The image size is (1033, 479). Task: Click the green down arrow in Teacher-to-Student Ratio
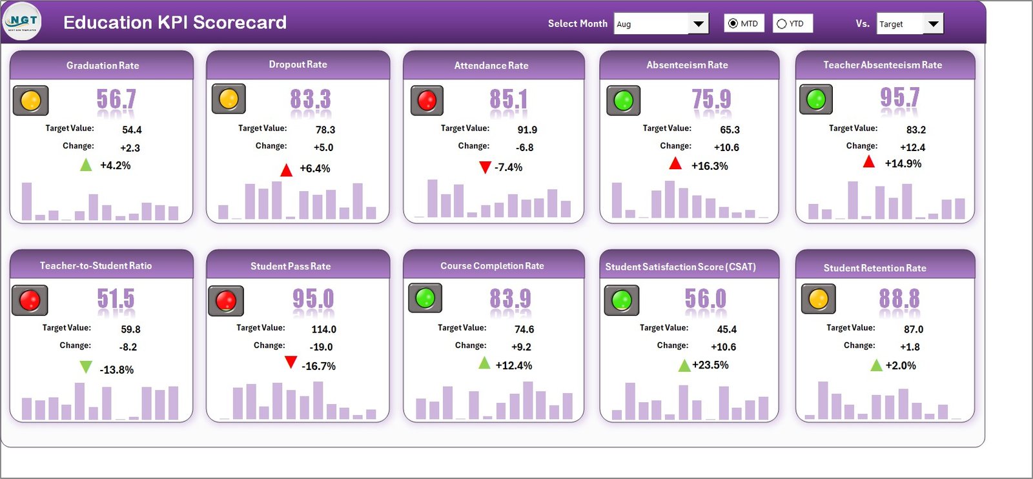coord(86,367)
